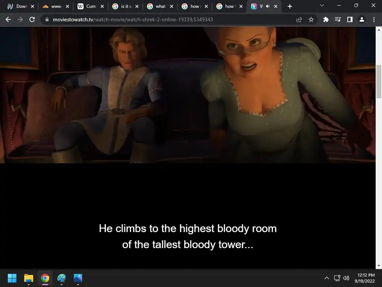Close the Wikipedia 'Cum-' tab
Viewport: 382px width, 287px height.
point(102,6)
